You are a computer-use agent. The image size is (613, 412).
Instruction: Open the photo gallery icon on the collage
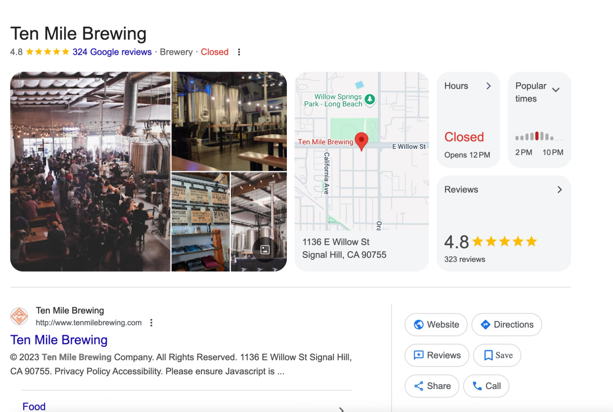pos(264,249)
